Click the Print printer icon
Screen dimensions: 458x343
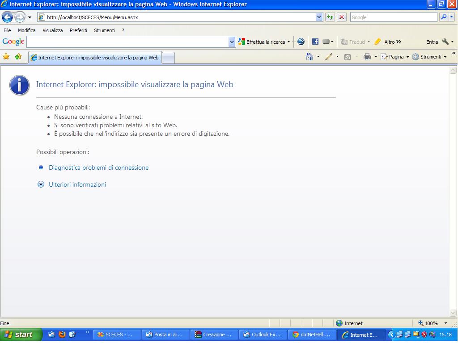367,57
